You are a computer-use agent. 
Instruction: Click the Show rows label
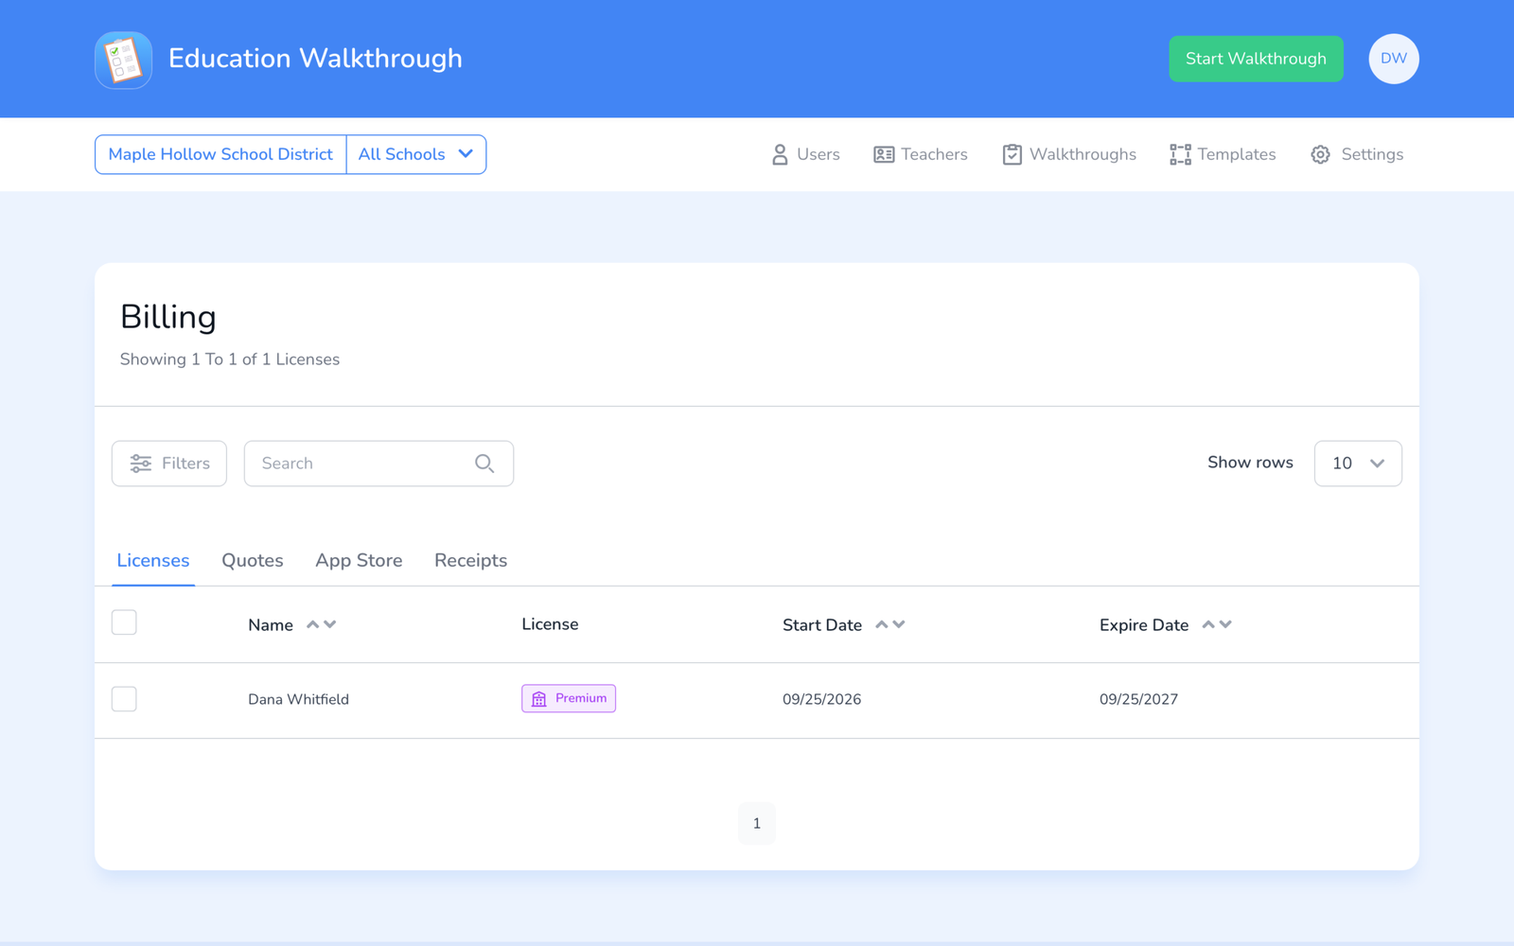[x=1250, y=463]
